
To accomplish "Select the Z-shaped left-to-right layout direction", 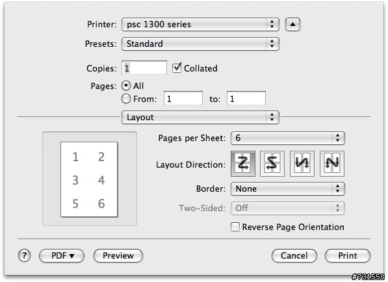I will [243, 164].
